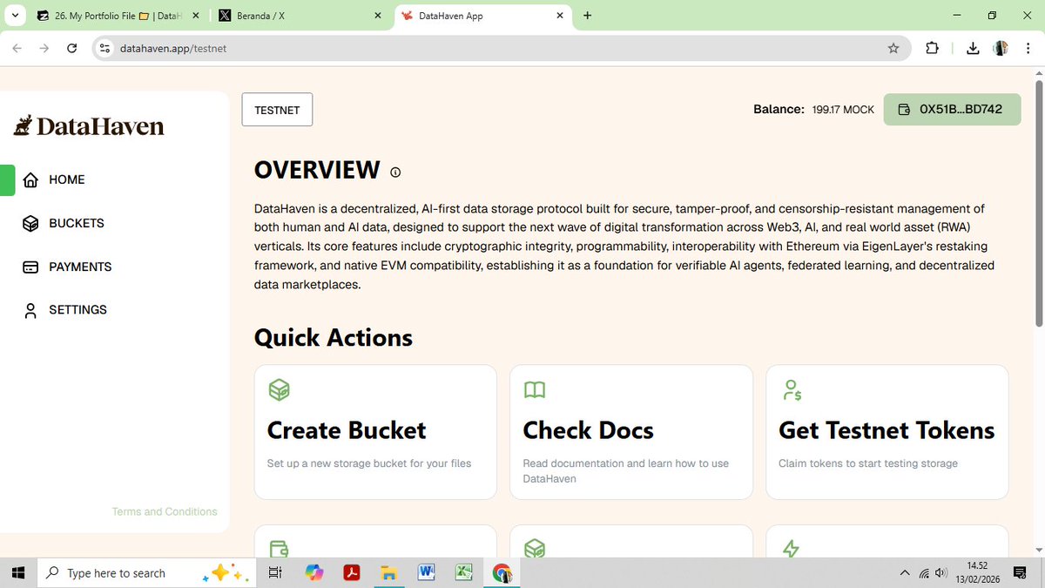This screenshot has width=1045, height=588.
Task: Open Word from the taskbar
Action: pos(427,572)
